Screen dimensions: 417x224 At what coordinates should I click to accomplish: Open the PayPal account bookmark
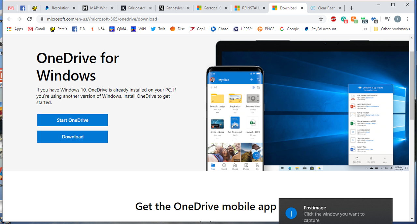tap(320, 29)
